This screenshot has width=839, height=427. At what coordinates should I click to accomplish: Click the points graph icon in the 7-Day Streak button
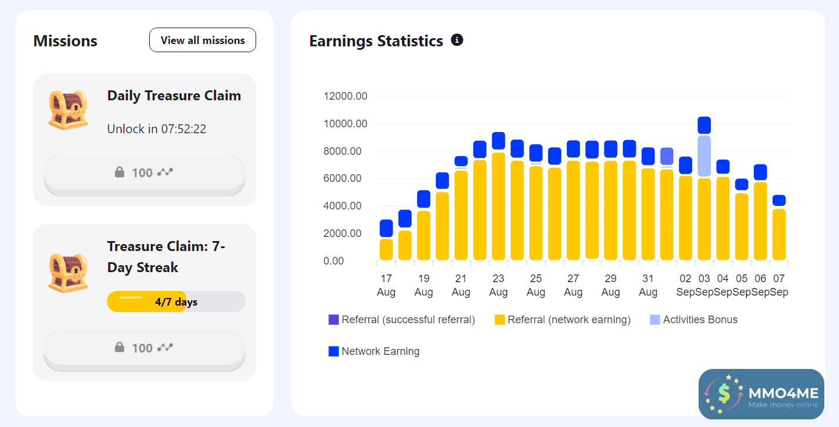[x=165, y=347]
